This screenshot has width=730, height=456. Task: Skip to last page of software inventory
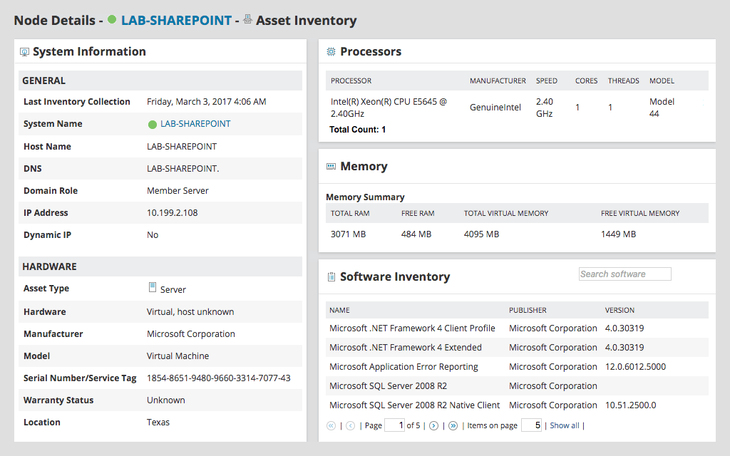(453, 425)
